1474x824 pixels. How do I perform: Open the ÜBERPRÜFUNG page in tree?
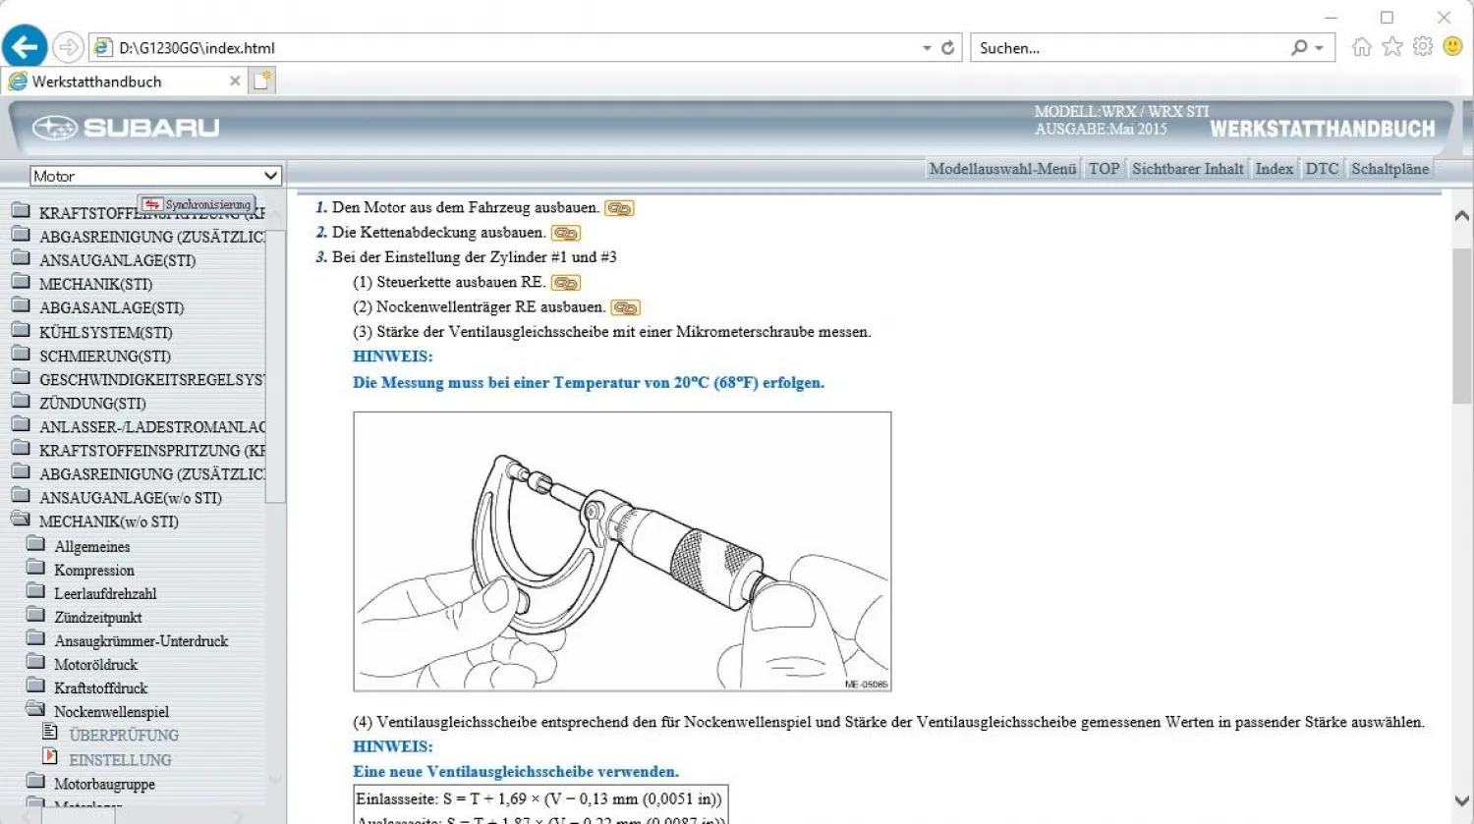(124, 735)
